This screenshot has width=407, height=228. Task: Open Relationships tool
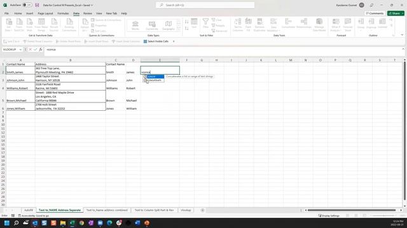(304, 23)
